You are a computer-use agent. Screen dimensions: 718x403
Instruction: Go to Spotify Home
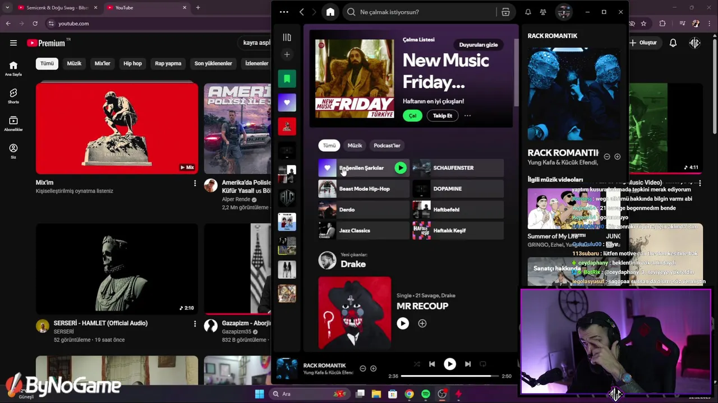pos(330,12)
